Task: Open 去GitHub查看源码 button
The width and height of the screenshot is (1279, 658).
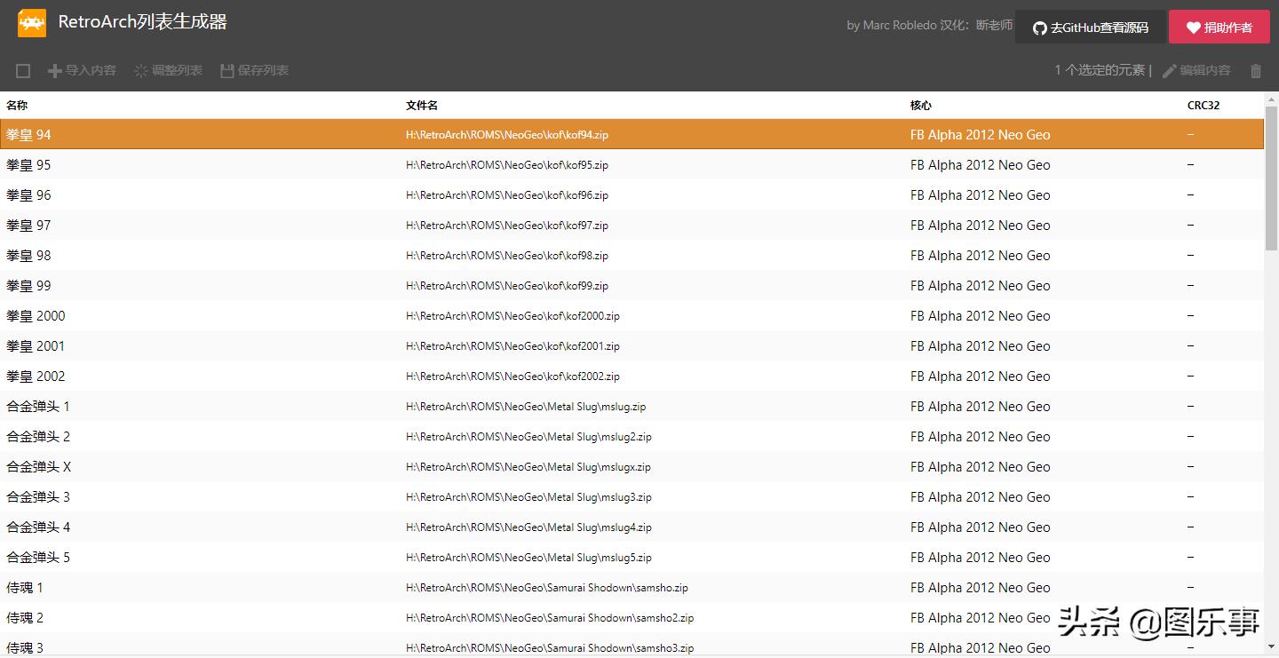Action: (1090, 28)
